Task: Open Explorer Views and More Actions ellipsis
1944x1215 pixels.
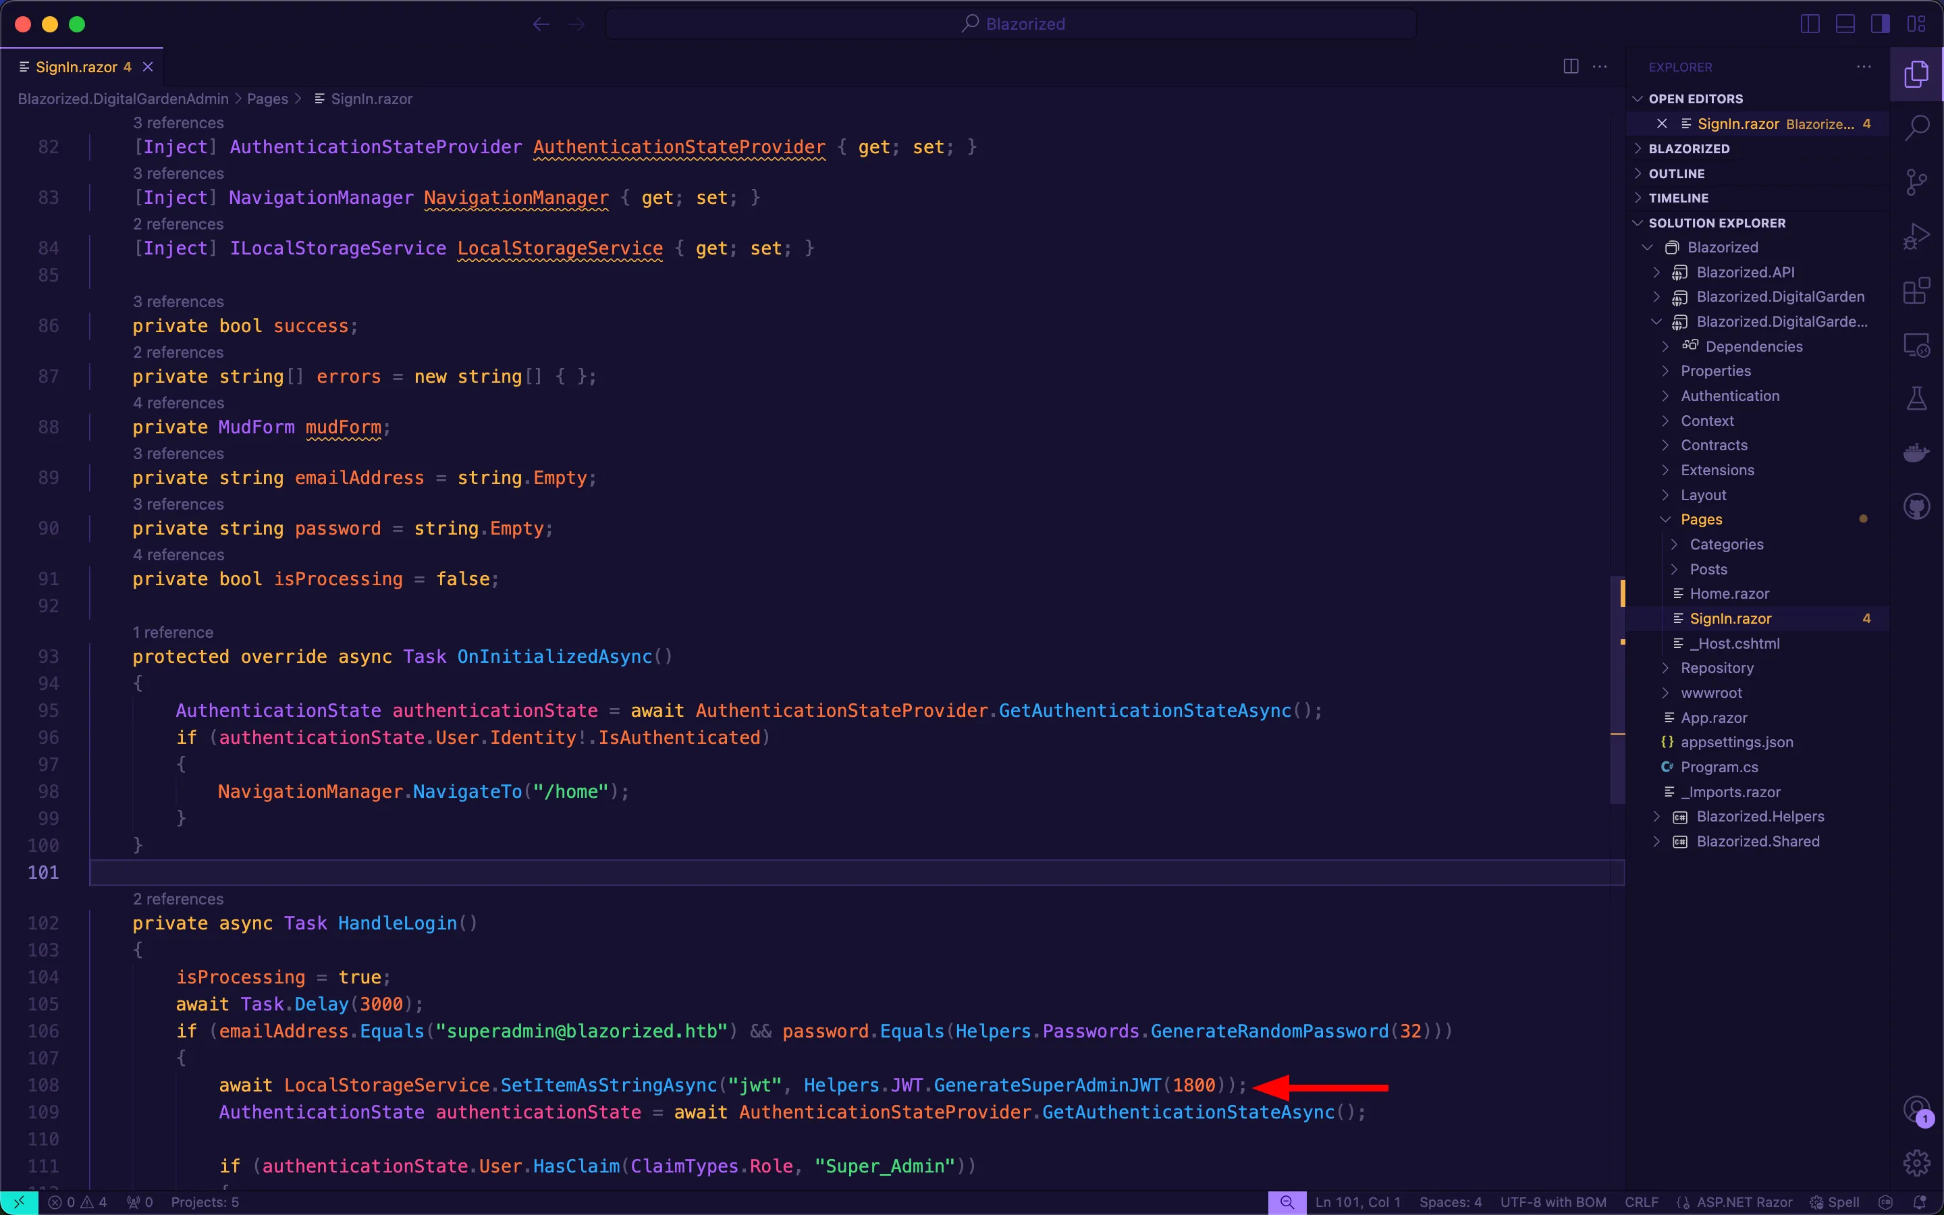Action: (1864, 67)
